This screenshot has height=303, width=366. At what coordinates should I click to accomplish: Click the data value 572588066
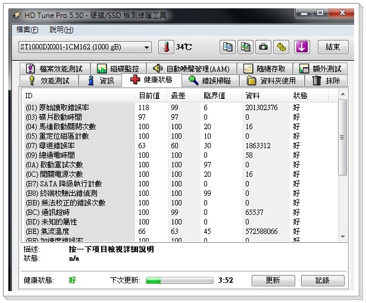coord(261,232)
